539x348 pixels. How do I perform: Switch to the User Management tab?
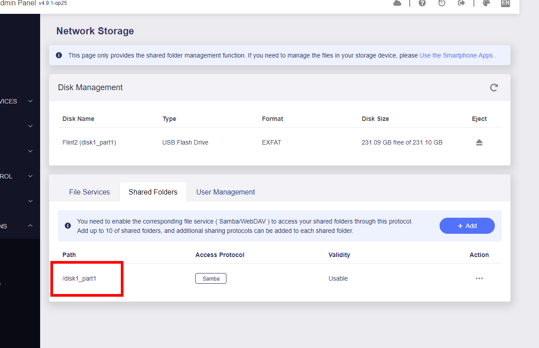[226, 192]
